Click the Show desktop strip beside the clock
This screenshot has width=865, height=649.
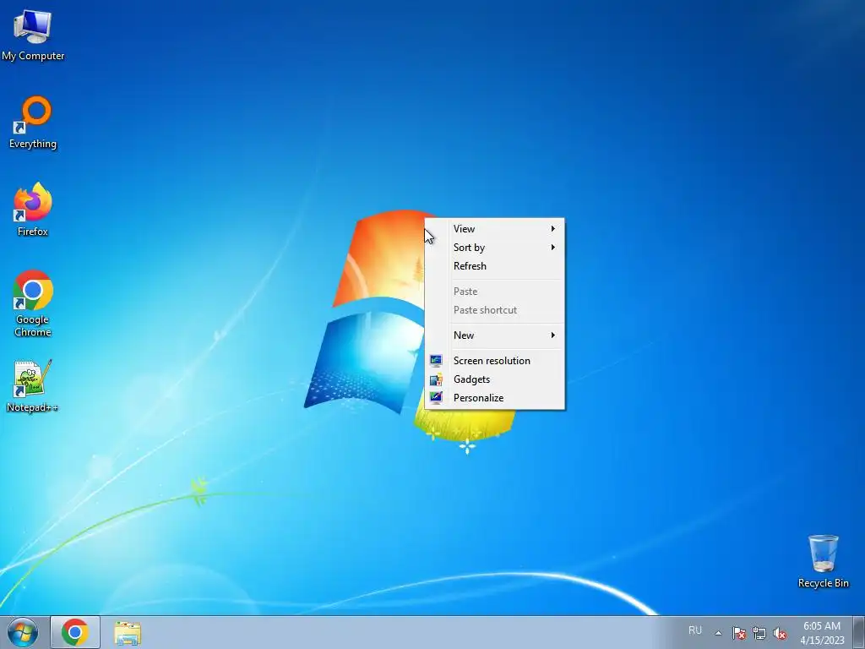click(x=859, y=632)
